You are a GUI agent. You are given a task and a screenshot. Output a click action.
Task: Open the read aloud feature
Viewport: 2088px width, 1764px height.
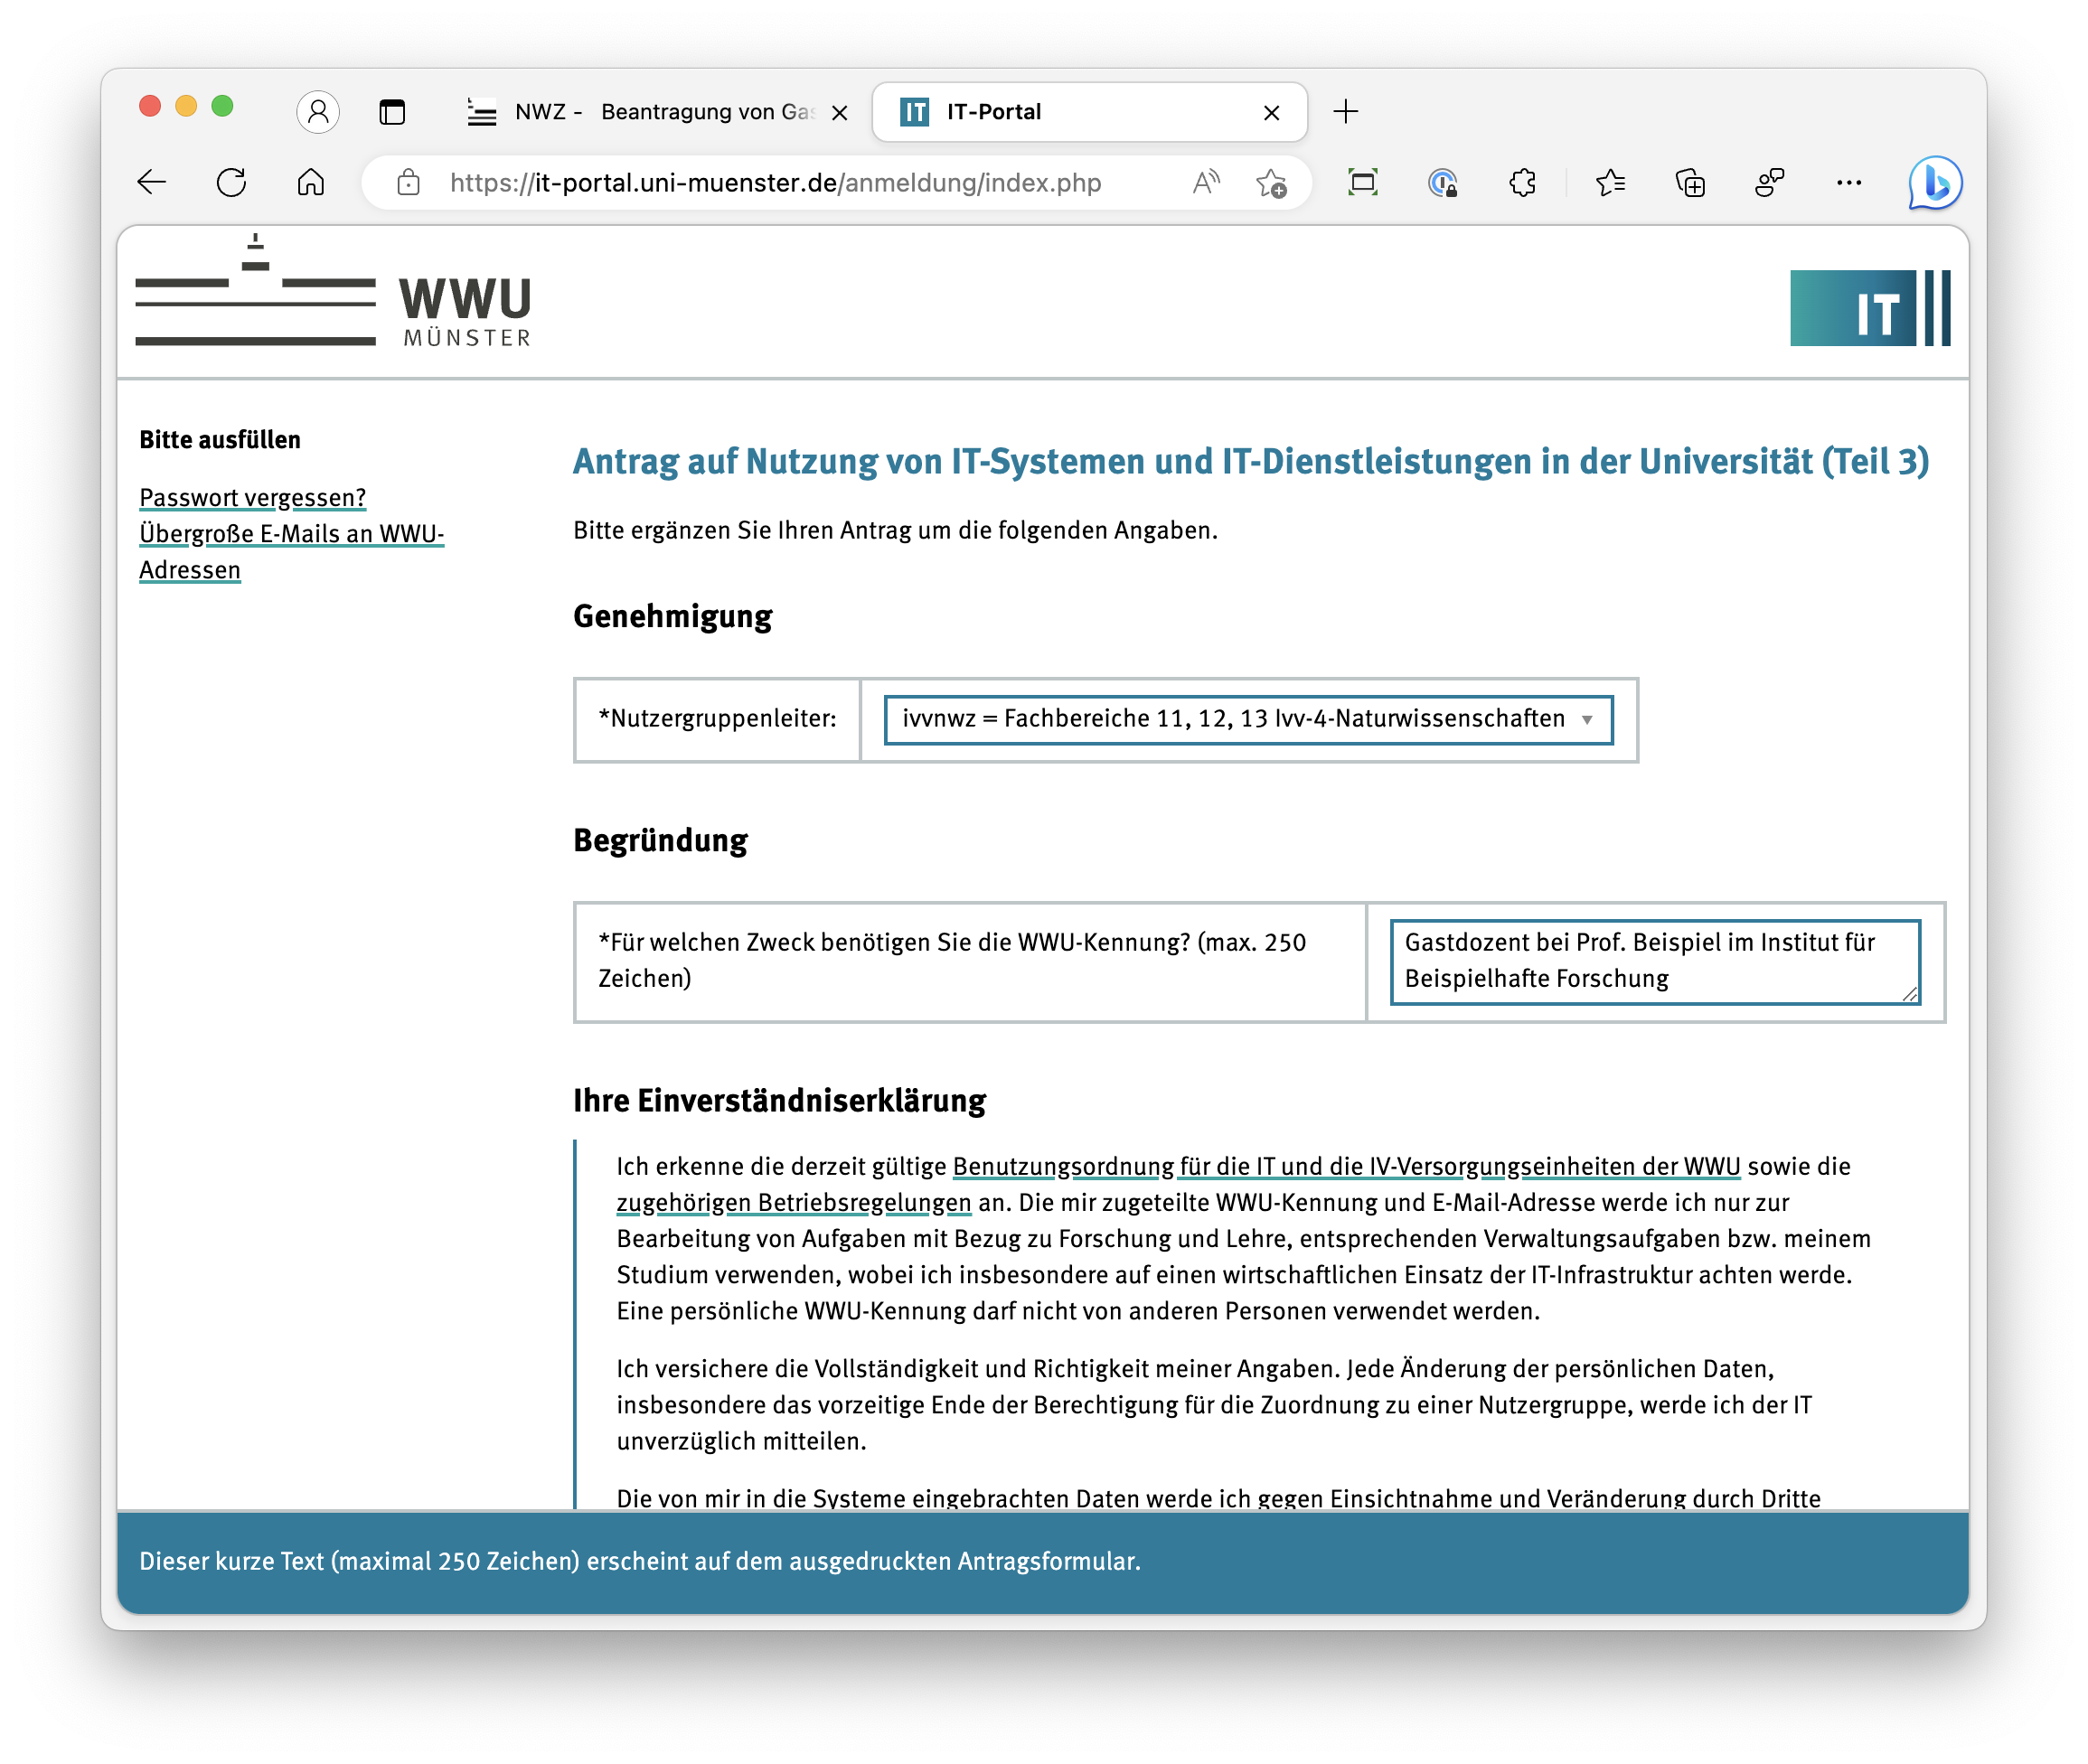[x=1206, y=182]
